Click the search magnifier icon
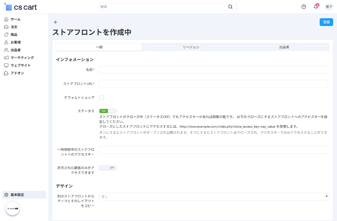The image size is (337, 221). click(231, 7)
